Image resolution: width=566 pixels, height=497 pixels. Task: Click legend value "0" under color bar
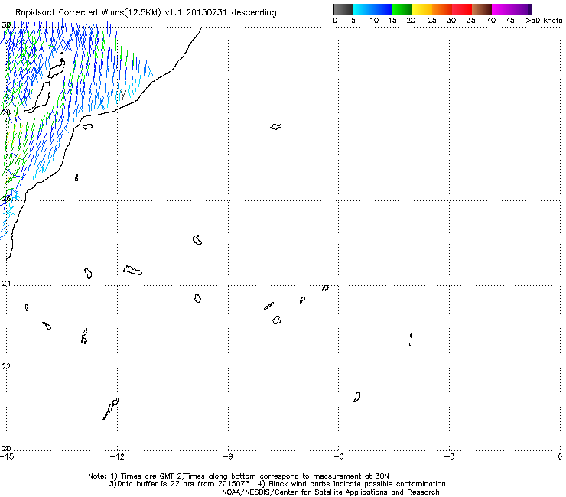point(335,21)
